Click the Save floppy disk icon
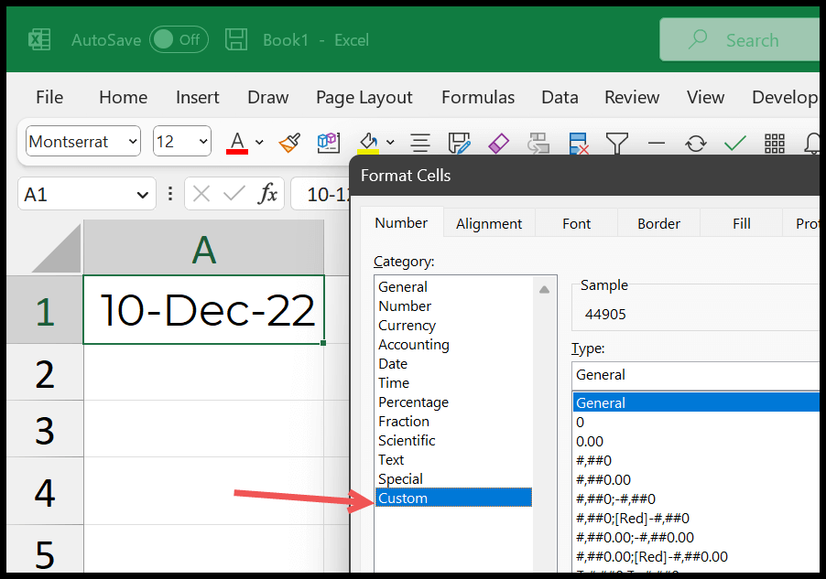This screenshot has height=579, width=826. [x=236, y=40]
